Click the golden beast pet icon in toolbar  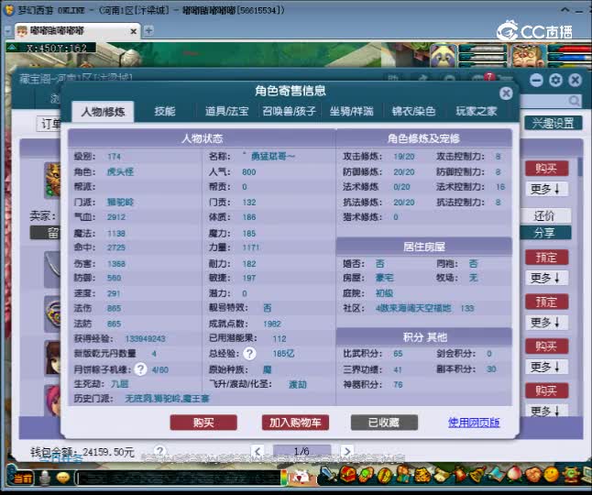pos(422,475)
